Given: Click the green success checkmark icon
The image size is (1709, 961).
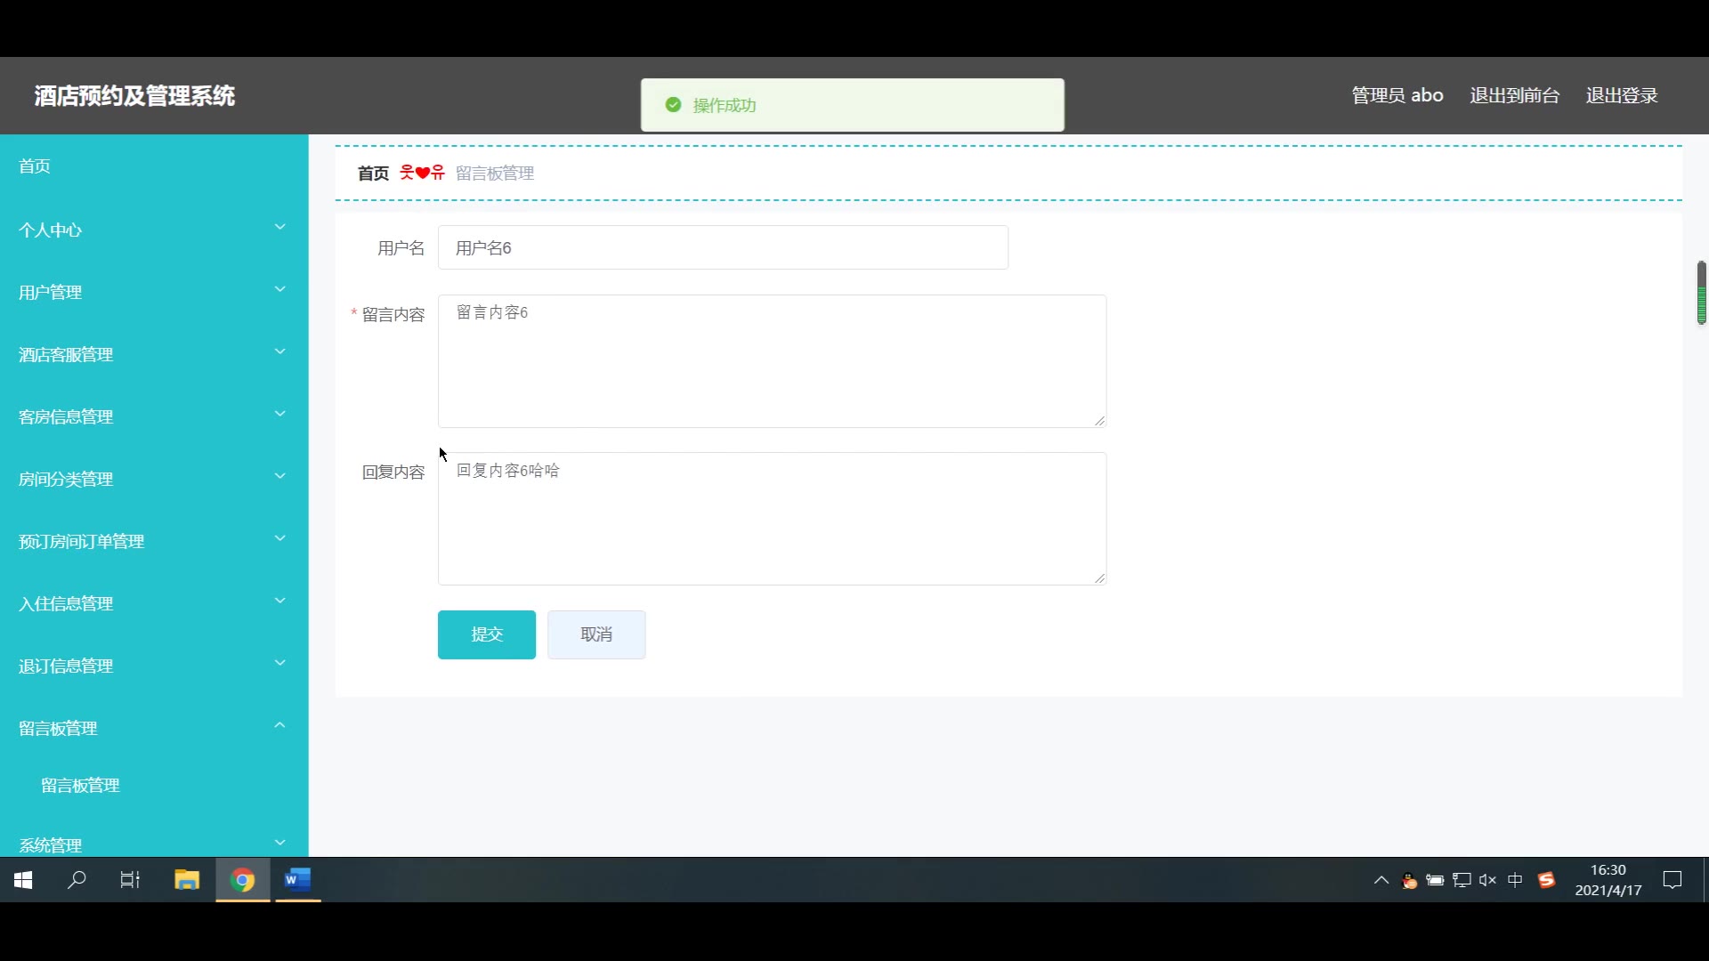Looking at the screenshot, I should pos(674,105).
